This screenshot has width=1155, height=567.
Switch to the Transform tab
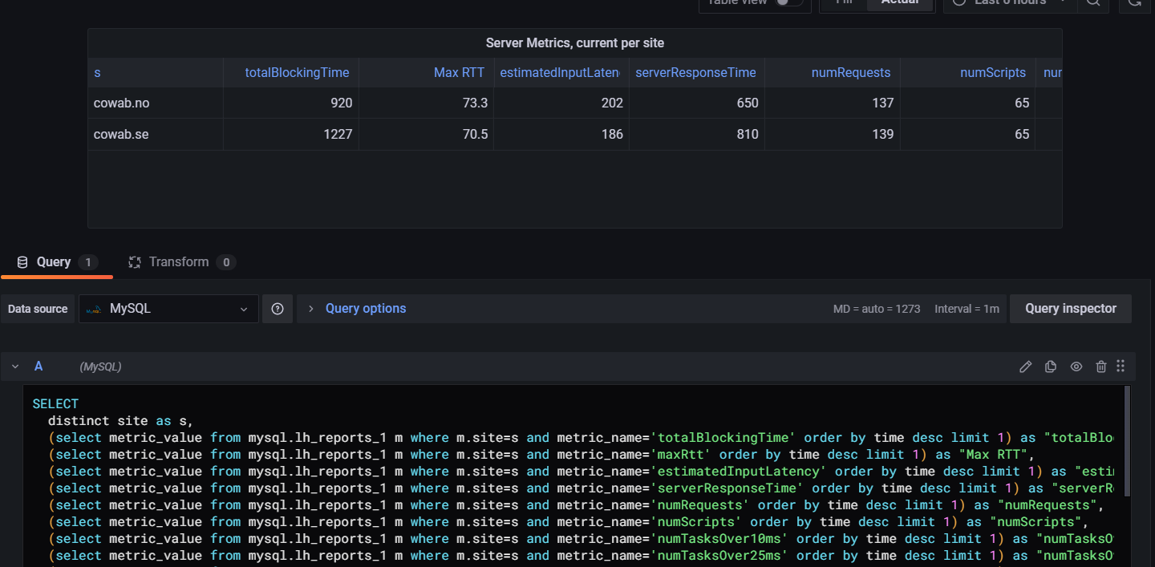pyautogui.click(x=179, y=261)
